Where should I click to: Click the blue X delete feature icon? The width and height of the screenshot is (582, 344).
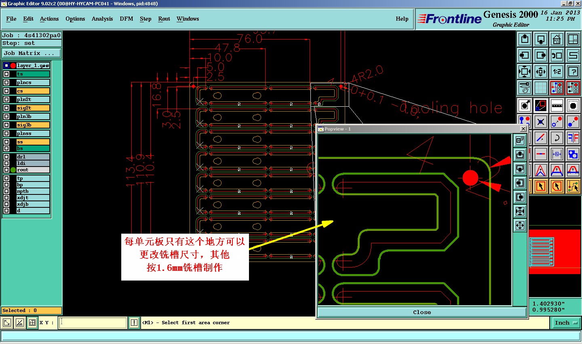(x=541, y=122)
